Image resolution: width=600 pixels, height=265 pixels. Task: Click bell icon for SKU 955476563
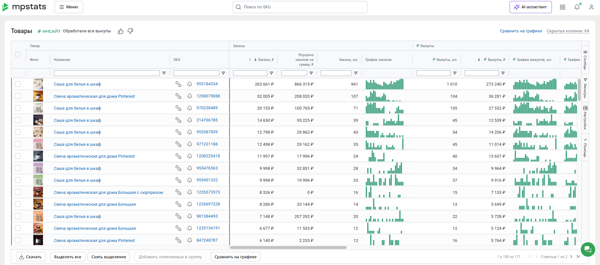coord(190,168)
